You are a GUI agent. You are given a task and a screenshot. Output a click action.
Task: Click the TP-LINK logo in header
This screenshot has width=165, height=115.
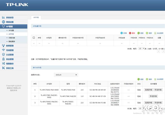tap(17, 5)
